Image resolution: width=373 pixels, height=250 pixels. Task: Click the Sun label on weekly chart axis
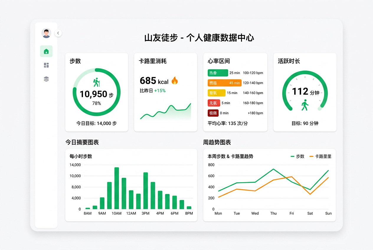[x=328, y=213]
